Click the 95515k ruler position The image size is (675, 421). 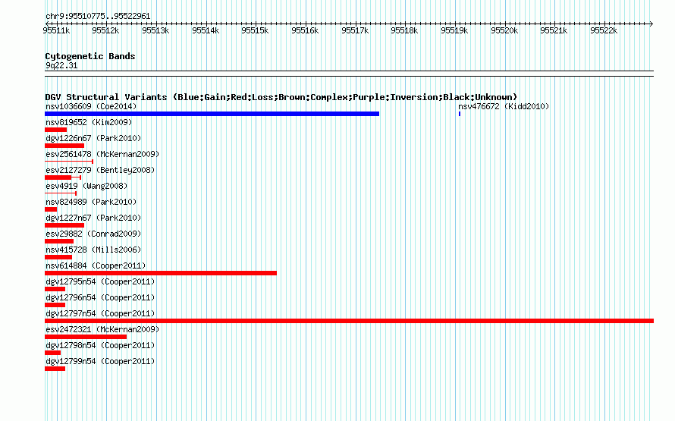click(x=255, y=30)
